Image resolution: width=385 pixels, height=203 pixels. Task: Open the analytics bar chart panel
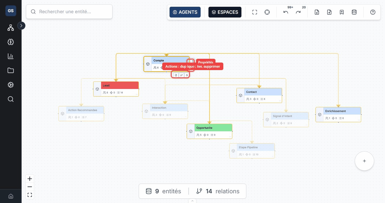[x=11, y=56]
